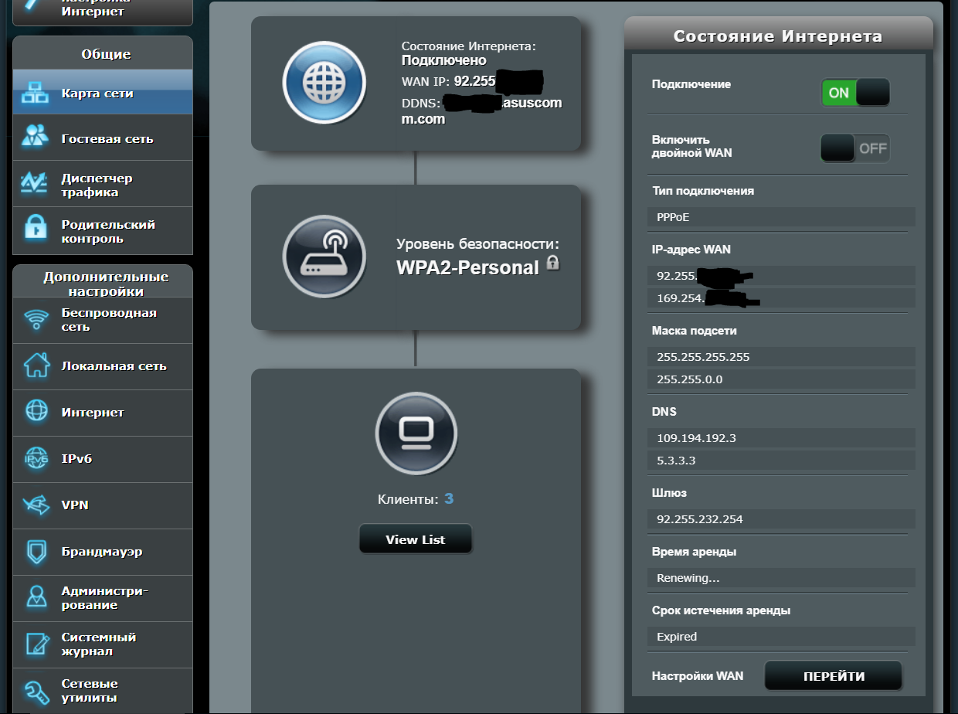958x714 pixels.
Task: Click the PPPoE connection type field
Action: click(780, 217)
